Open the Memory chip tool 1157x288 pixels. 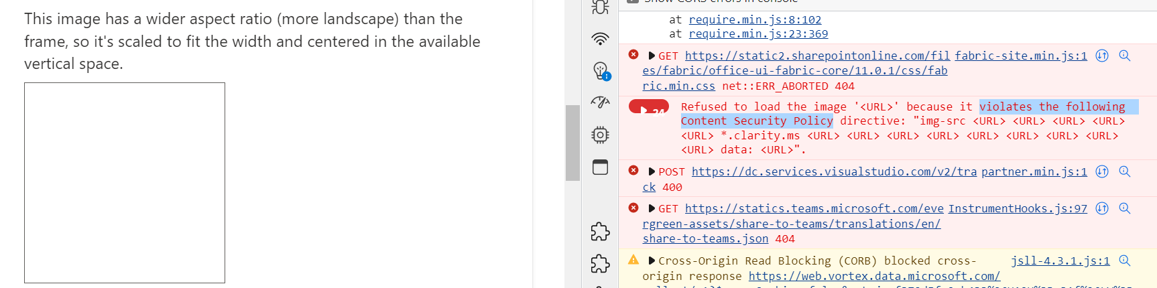point(600,135)
